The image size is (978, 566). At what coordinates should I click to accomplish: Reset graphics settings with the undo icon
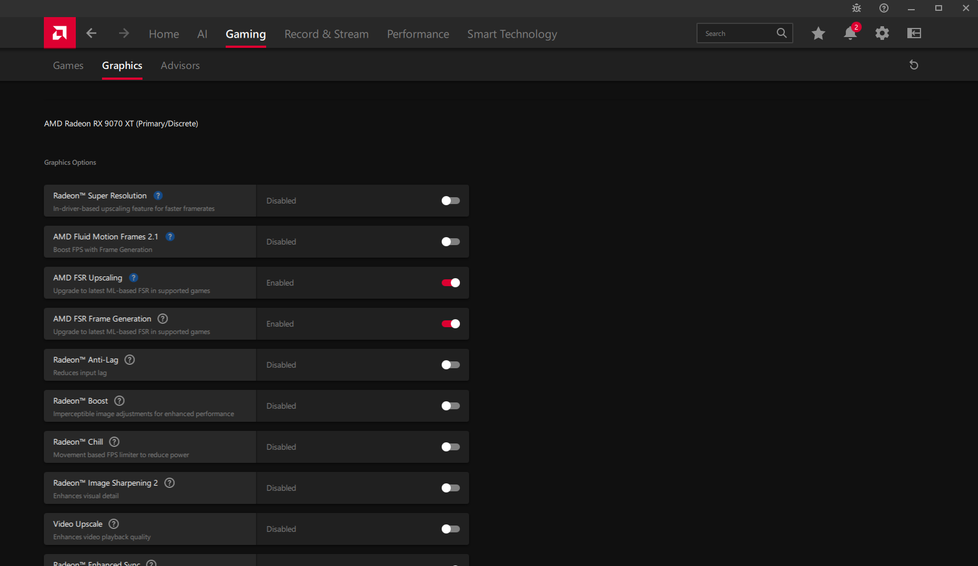914,65
